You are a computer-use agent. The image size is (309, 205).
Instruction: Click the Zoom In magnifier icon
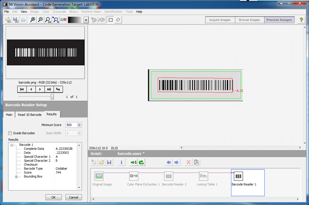[32, 19]
